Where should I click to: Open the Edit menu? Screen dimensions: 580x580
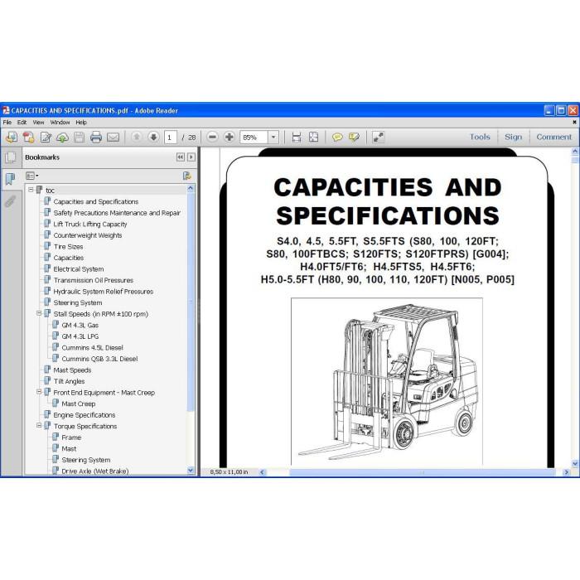(x=22, y=123)
